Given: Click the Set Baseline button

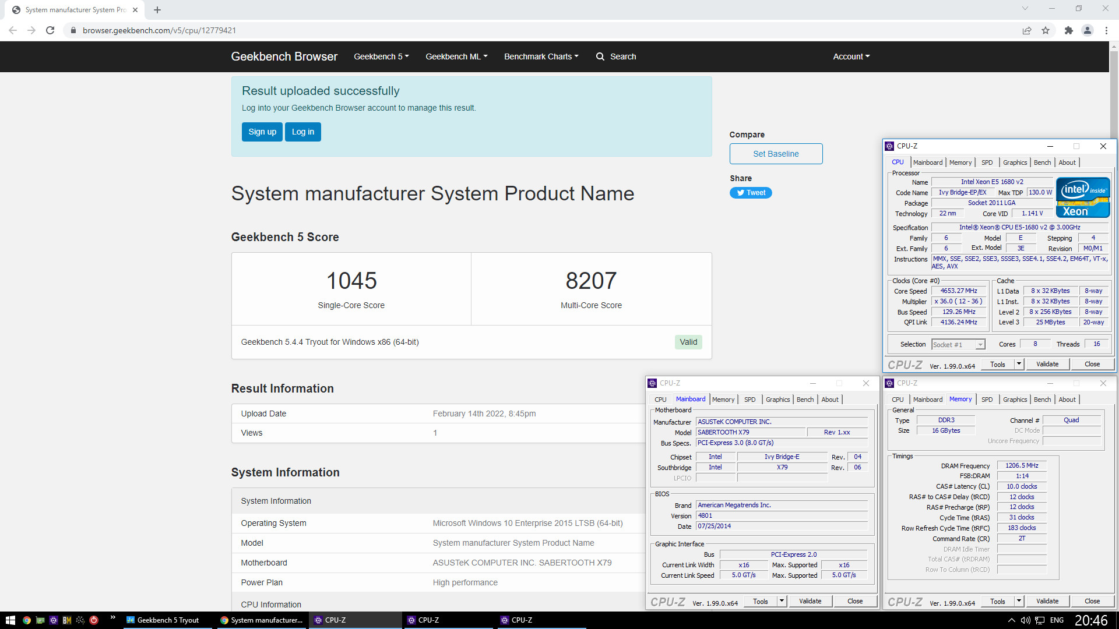Looking at the screenshot, I should click(x=776, y=154).
